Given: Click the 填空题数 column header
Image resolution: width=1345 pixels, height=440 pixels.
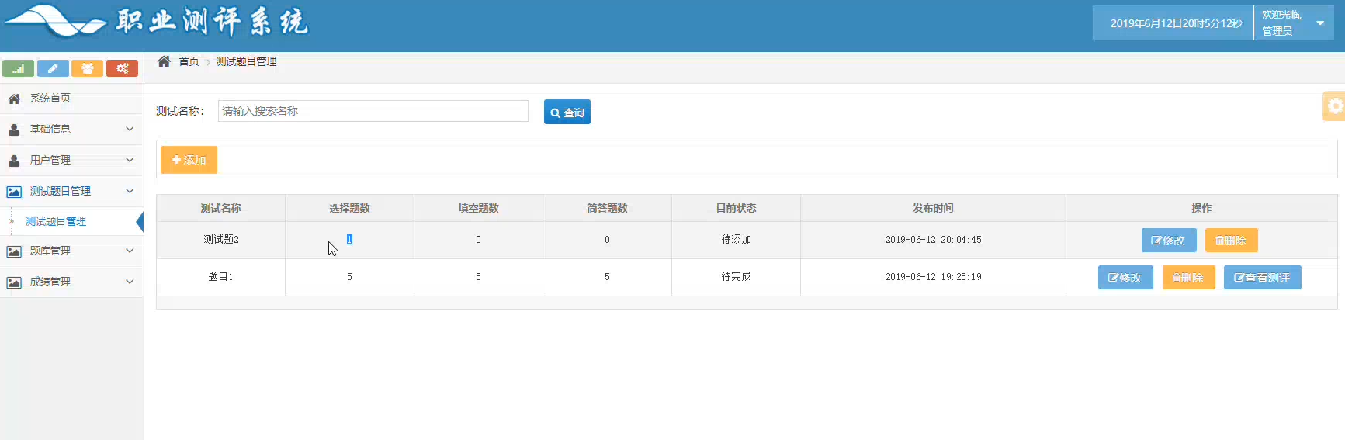Looking at the screenshot, I should tap(478, 208).
